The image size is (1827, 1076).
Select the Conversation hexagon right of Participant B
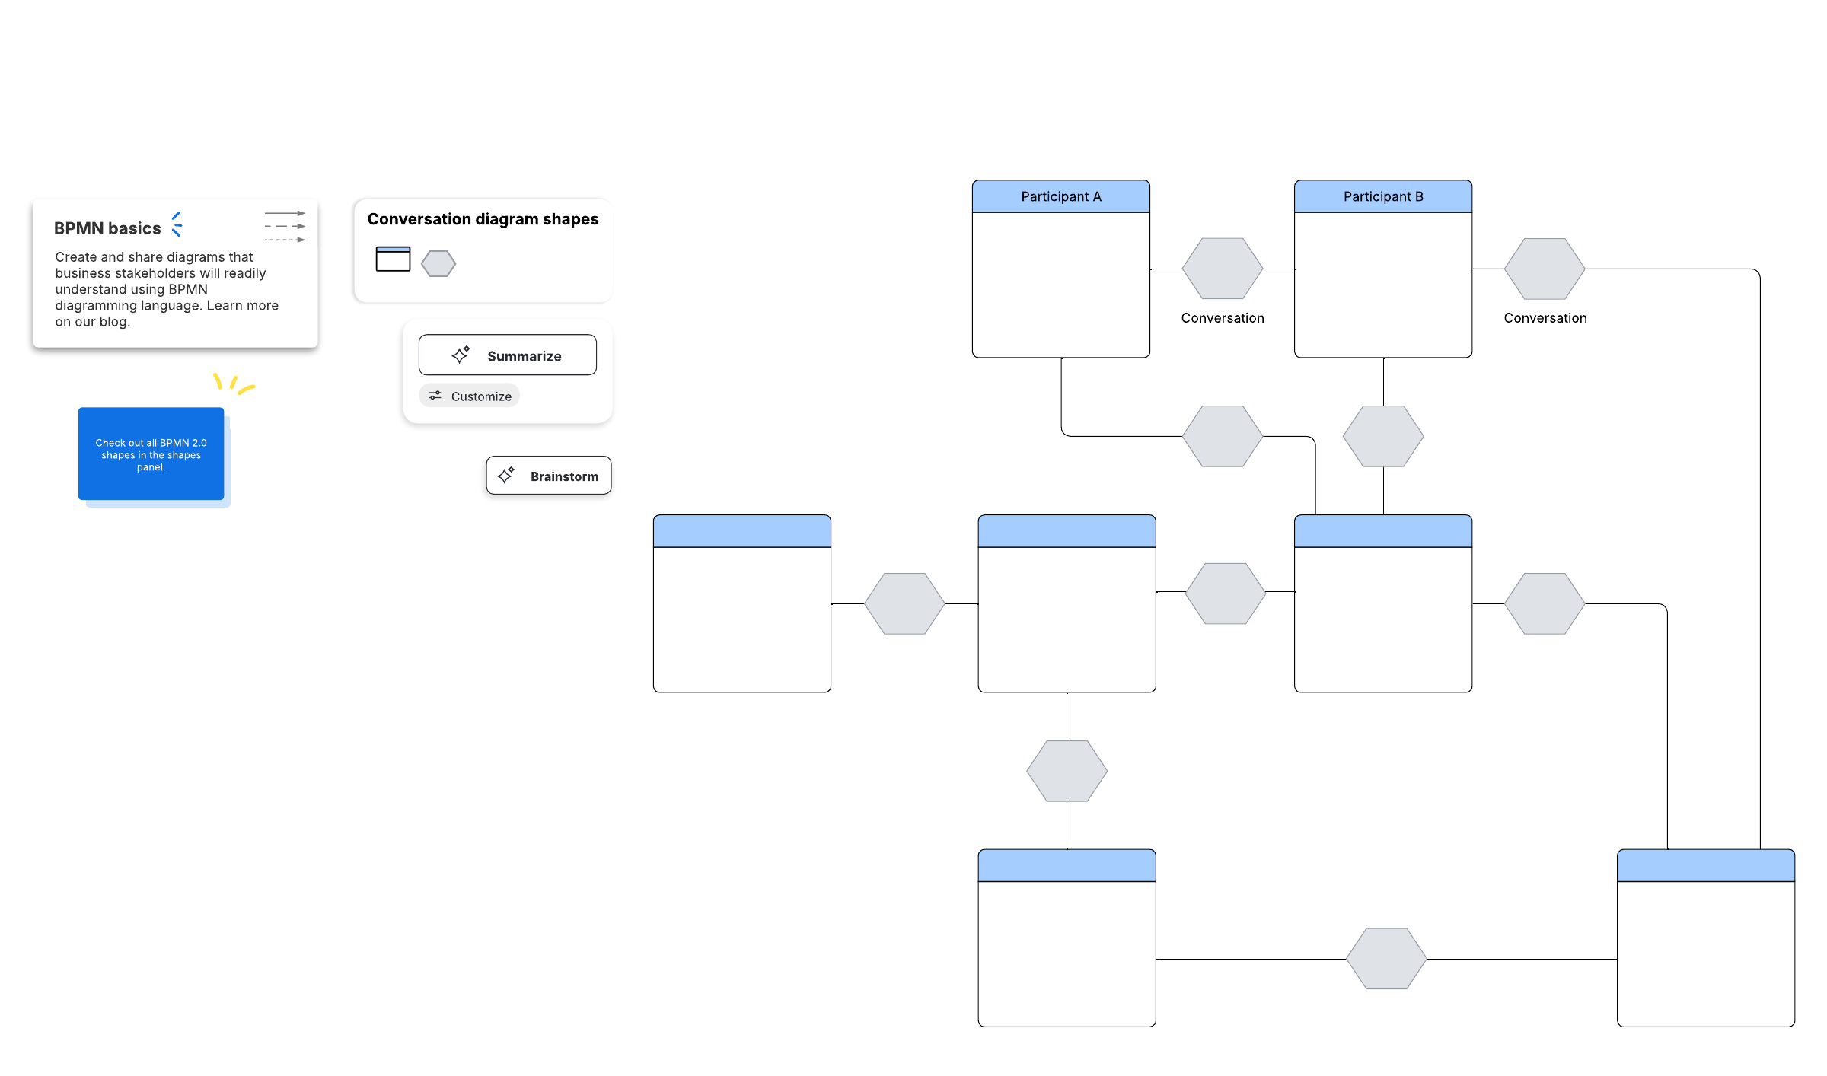click(x=1545, y=269)
